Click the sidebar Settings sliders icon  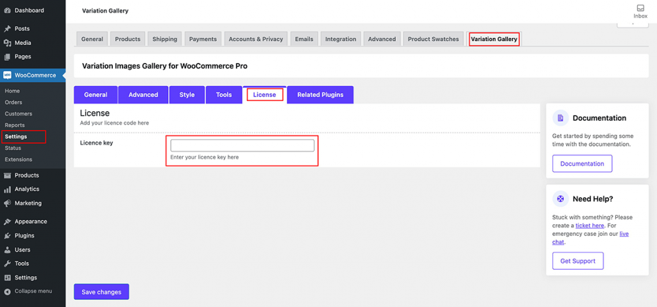point(7,277)
